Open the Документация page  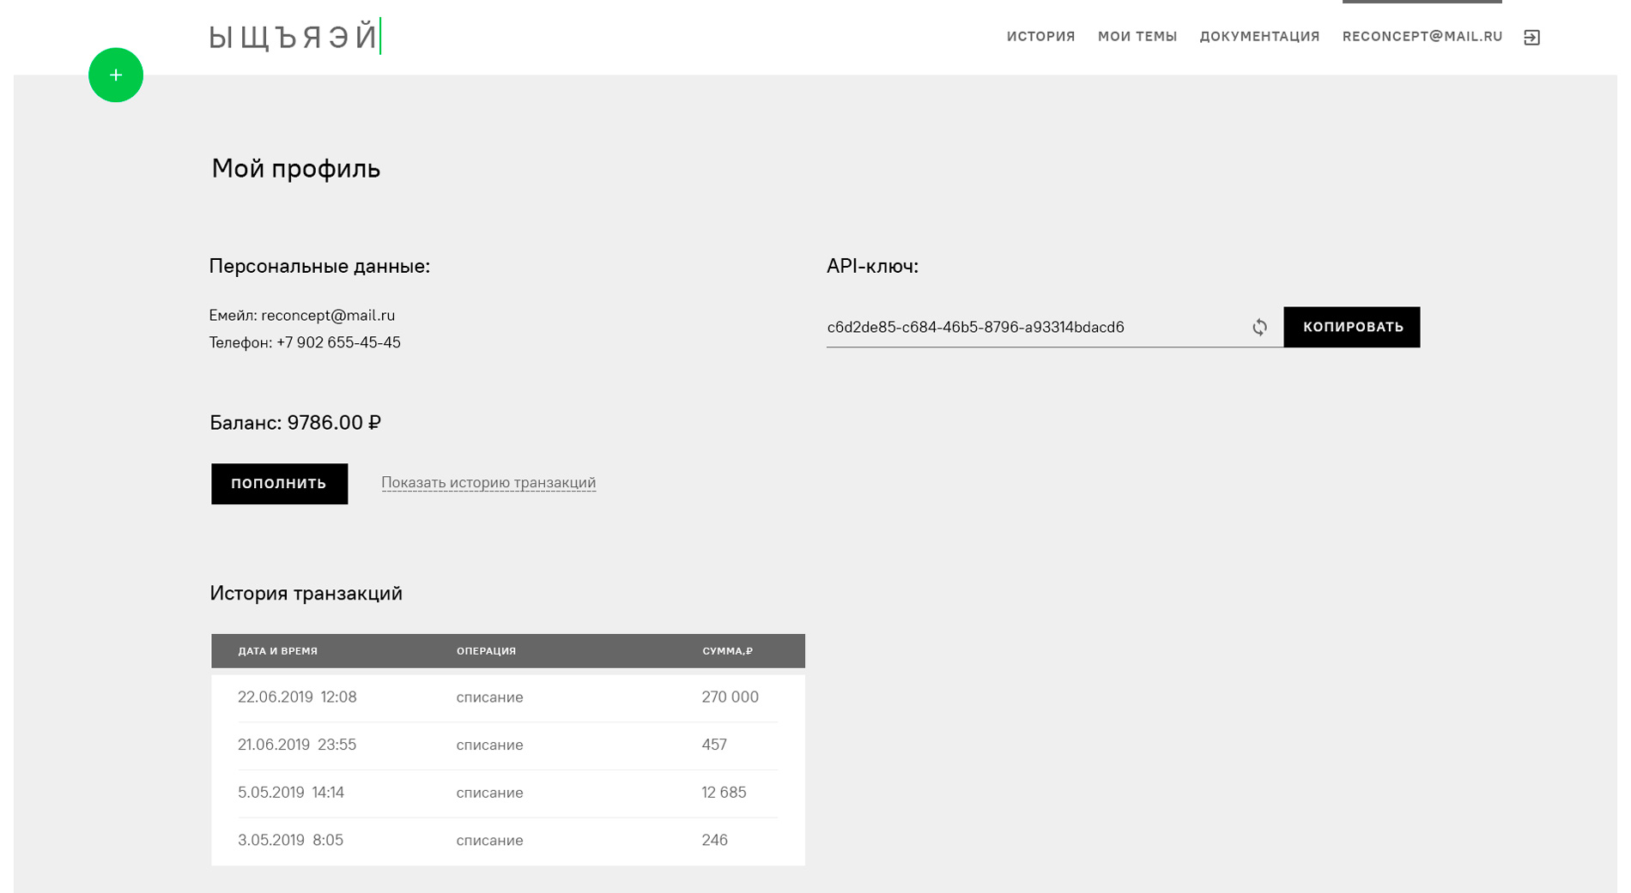coord(1258,37)
